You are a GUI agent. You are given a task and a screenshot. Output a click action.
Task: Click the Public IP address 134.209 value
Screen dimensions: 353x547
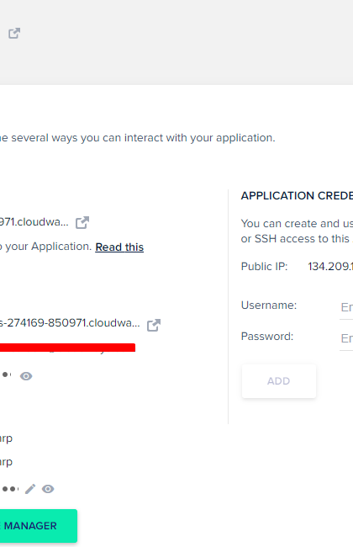point(330,267)
